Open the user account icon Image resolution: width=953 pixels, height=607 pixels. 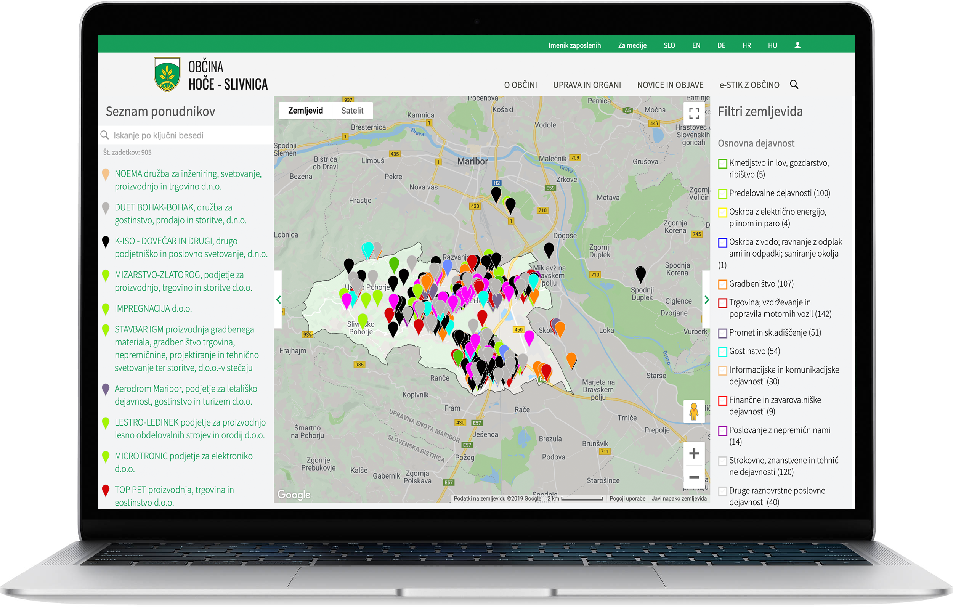coord(797,45)
